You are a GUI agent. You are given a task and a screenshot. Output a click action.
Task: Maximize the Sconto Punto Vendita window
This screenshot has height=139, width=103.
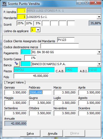point(86,3)
